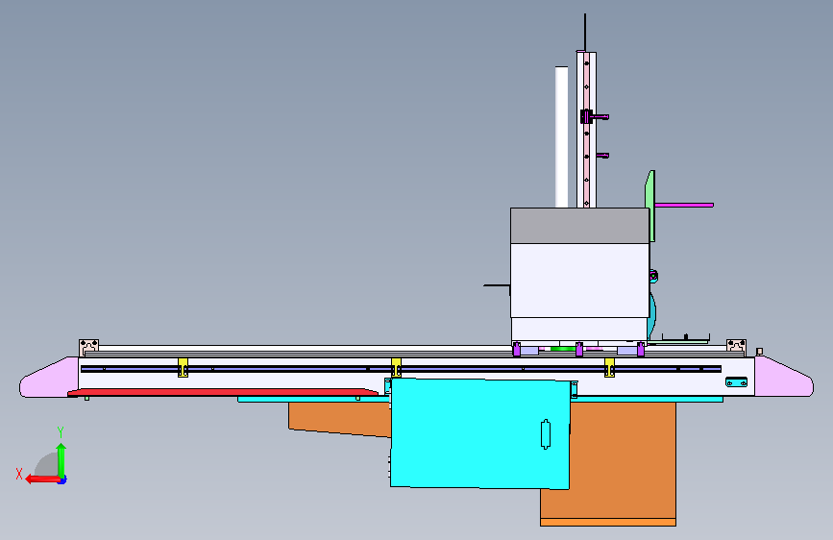Select the thin black rod atop the column
Screen dimensions: 833x540
585,33
